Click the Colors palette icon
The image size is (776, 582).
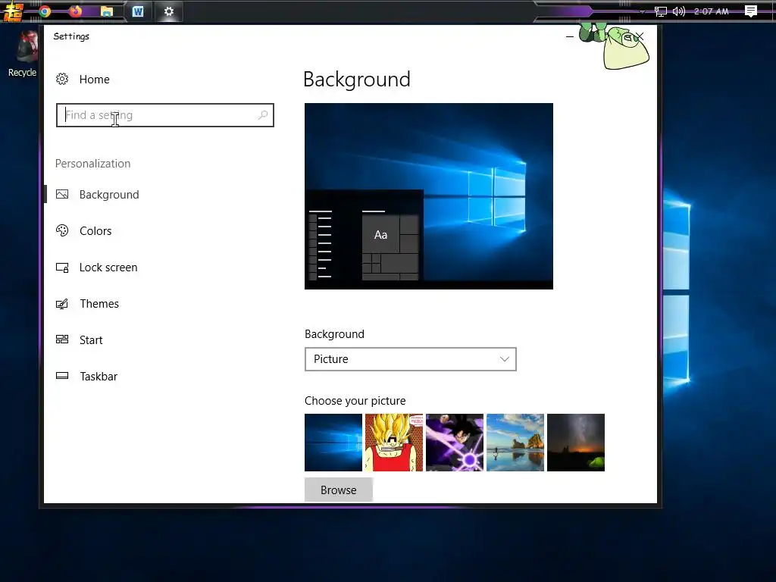tap(62, 230)
